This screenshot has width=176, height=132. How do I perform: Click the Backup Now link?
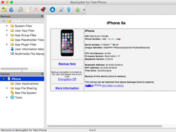[x=67, y=64]
